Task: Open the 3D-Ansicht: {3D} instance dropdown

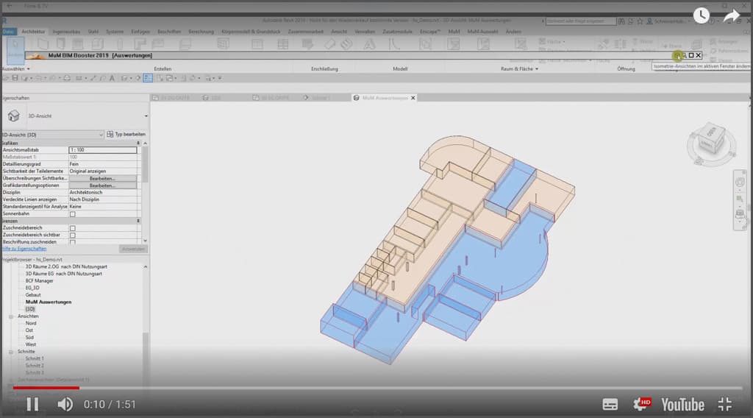Action: pos(101,135)
